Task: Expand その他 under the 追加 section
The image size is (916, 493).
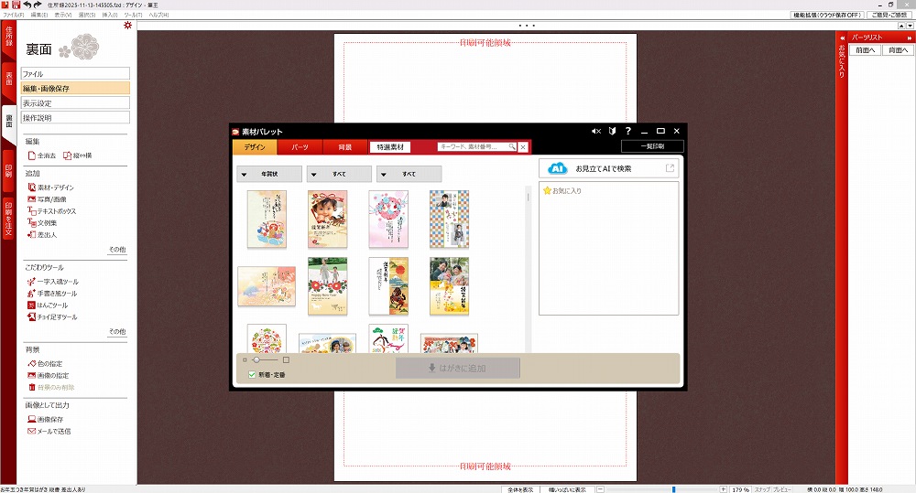Action: (117, 249)
